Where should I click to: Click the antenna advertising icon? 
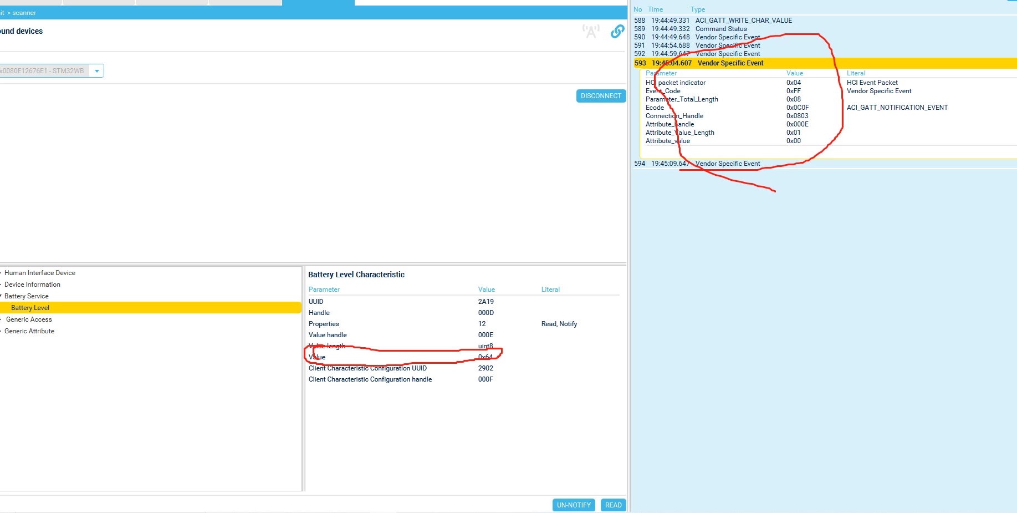pos(591,32)
